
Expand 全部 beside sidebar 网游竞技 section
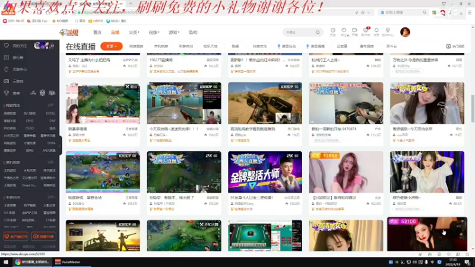51,105
